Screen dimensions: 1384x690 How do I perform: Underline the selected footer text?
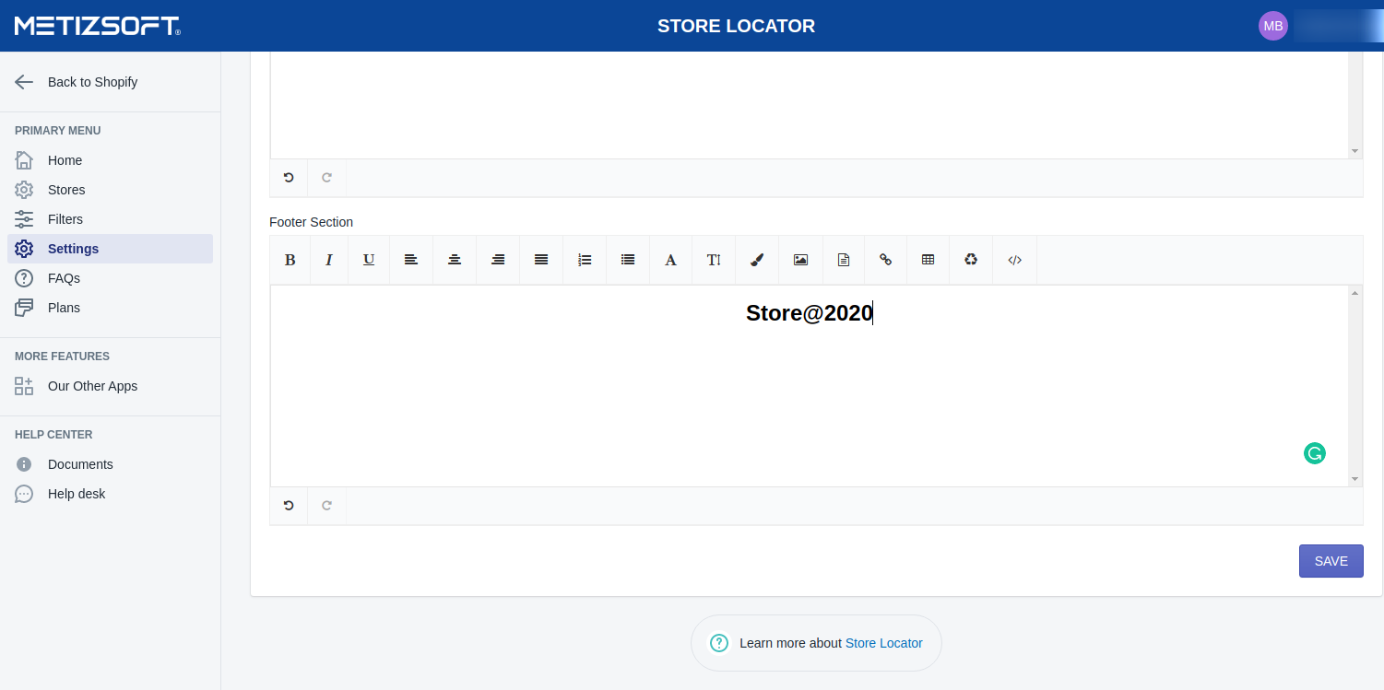[369, 260]
